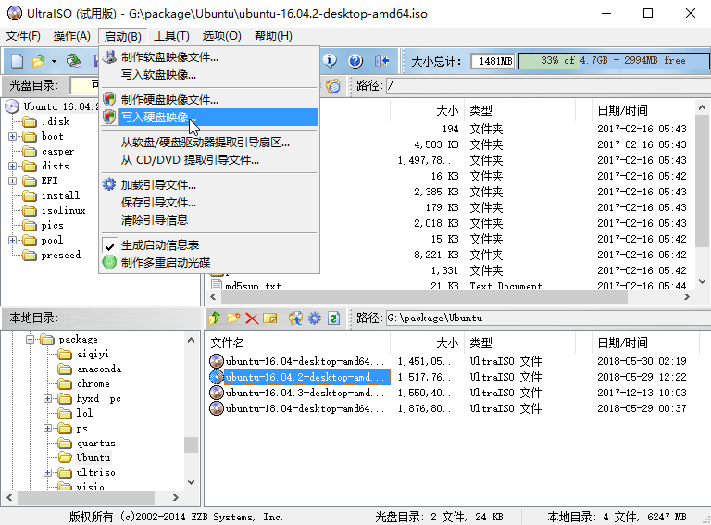Click the blue Info icon in toolbar
Viewport: 711px width, 525px height.
click(x=330, y=61)
